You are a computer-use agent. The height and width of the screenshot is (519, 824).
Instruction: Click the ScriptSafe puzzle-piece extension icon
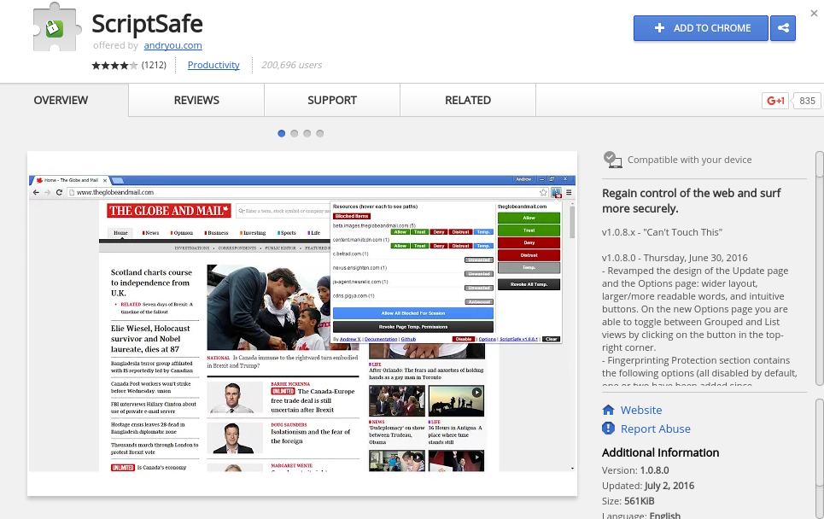point(56,26)
